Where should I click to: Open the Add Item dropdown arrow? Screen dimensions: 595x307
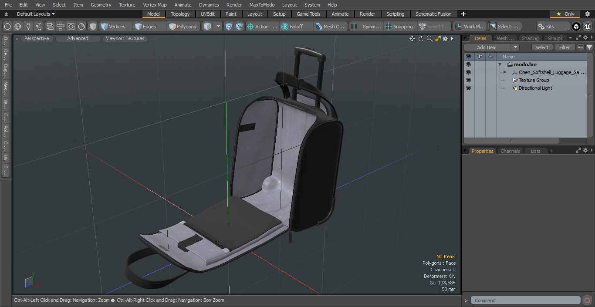click(515, 47)
